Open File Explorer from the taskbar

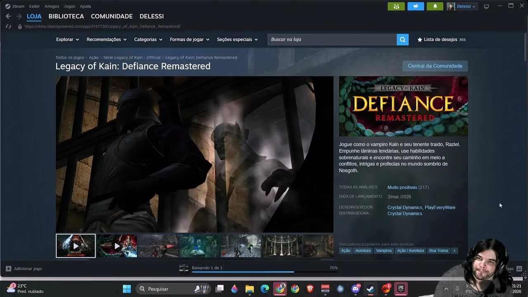click(x=250, y=289)
